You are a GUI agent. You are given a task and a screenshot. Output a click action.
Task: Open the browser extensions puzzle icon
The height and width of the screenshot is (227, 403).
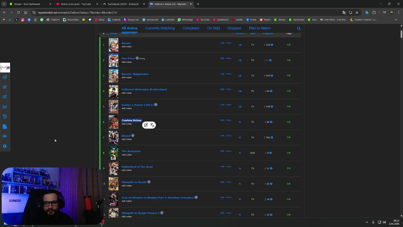(x=374, y=13)
